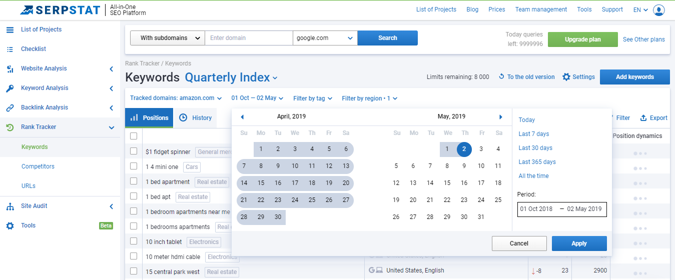Click the Rank Tracker clock icon
Screen dimensions: 675x280
coord(10,127)
